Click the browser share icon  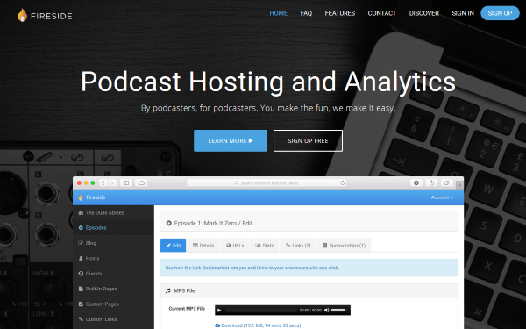click(x=431, y=183)
